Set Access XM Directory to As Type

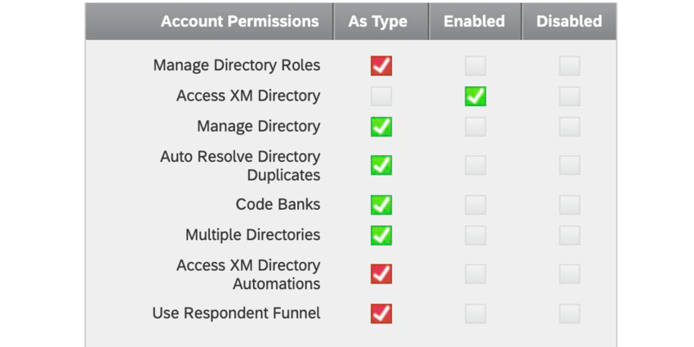[381, 96]
